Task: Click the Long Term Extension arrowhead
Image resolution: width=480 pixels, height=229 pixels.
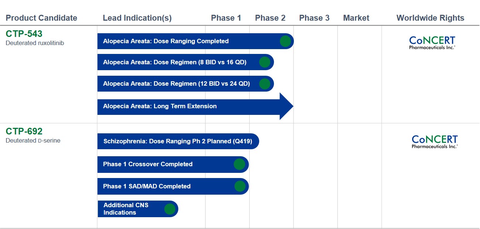Action: 287,106
